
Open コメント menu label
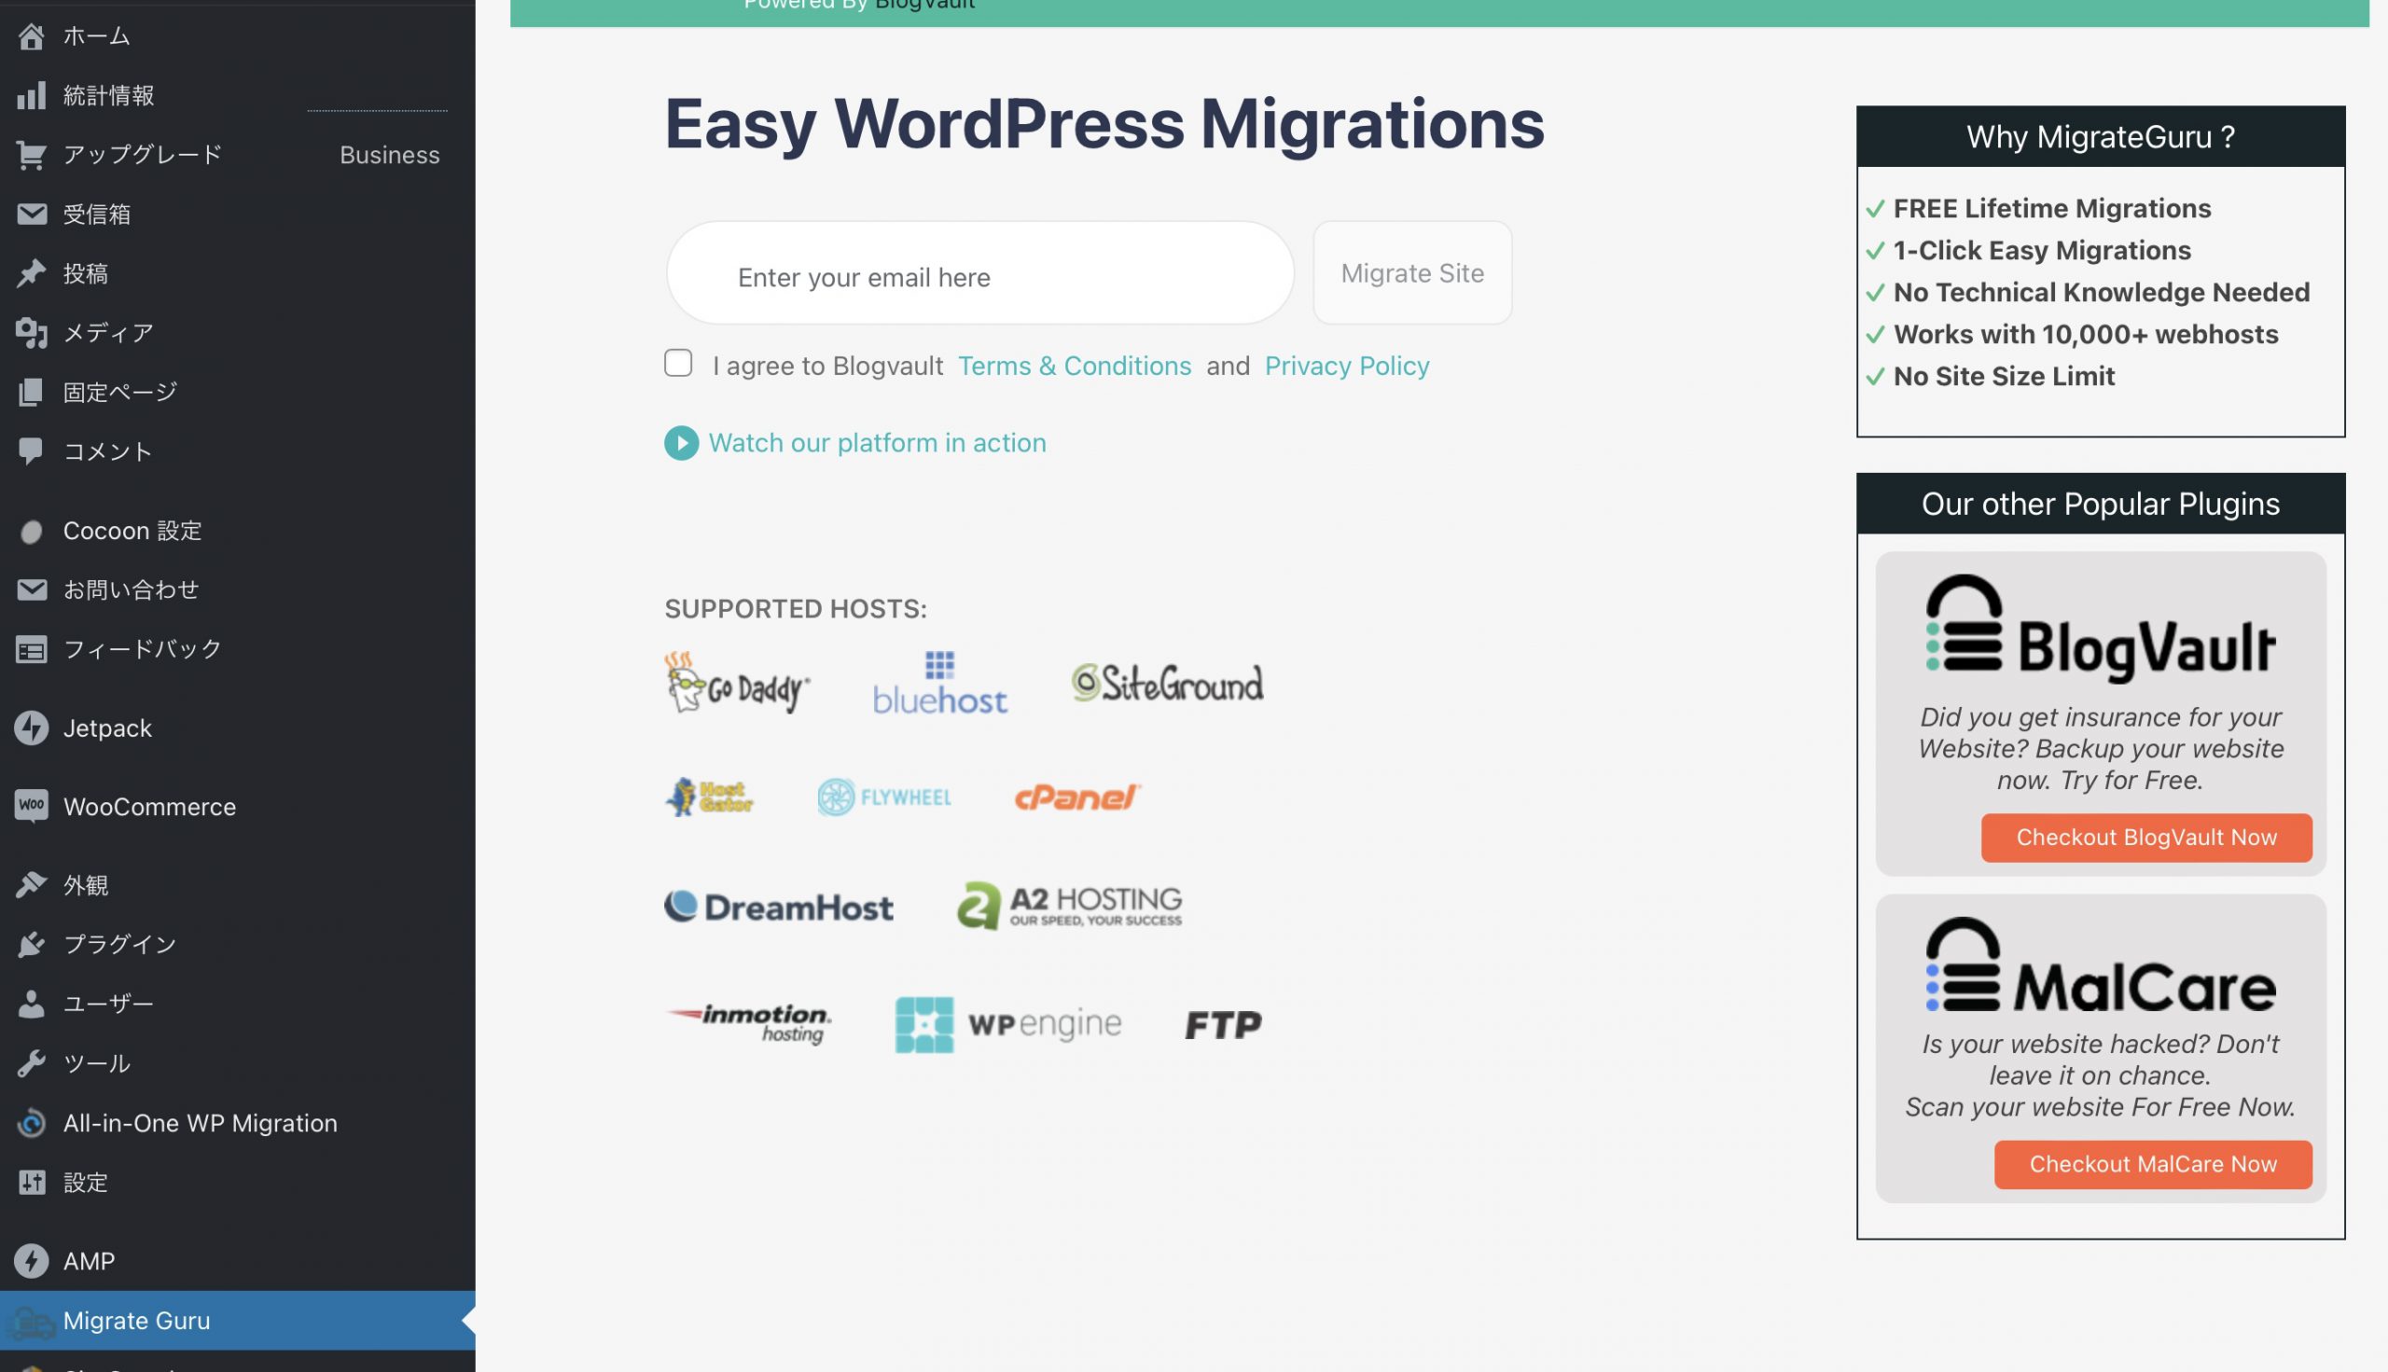click(108, 451)
